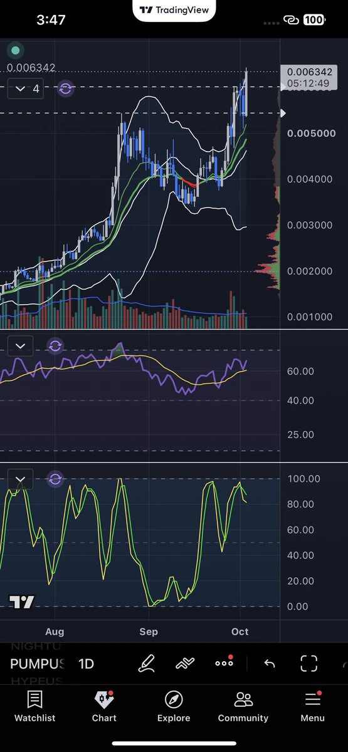Screen dimensions: 348x752
Task: Tap the green market status dot
Action: (x=15, y=51)
